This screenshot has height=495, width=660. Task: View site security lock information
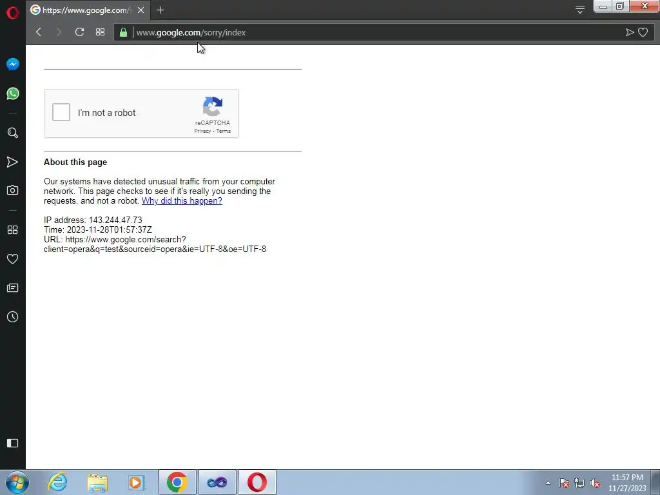pos(123,32)
